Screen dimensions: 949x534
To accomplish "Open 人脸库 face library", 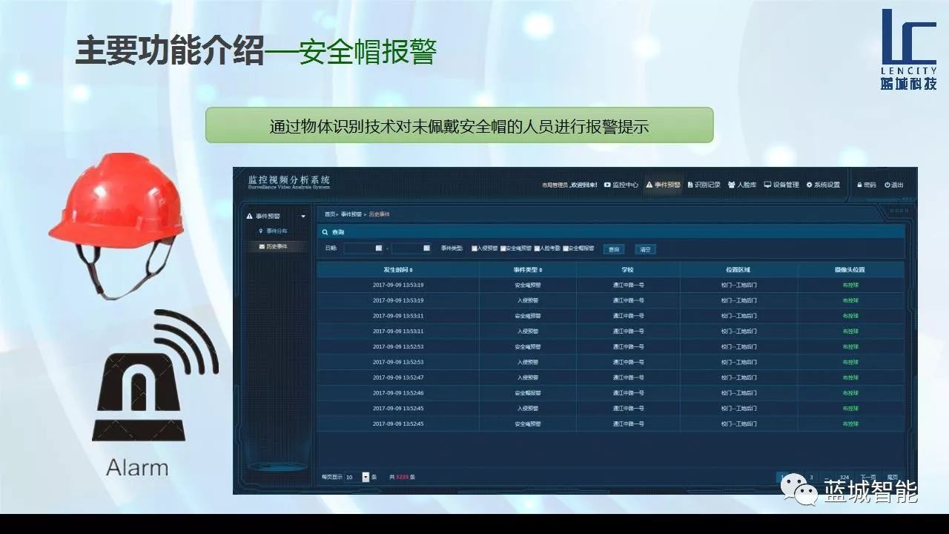I will [x=742, y=185].
